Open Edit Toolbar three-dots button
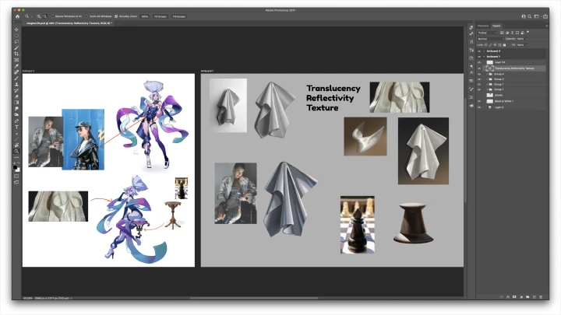The width and height of the screenshot is (561, 315). pos(16,157)
